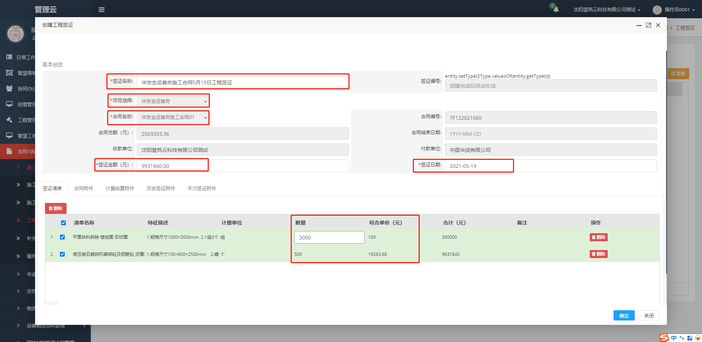
Task: Toggle the select-all checkbox in table header
Action: click(x=64, y=223)
